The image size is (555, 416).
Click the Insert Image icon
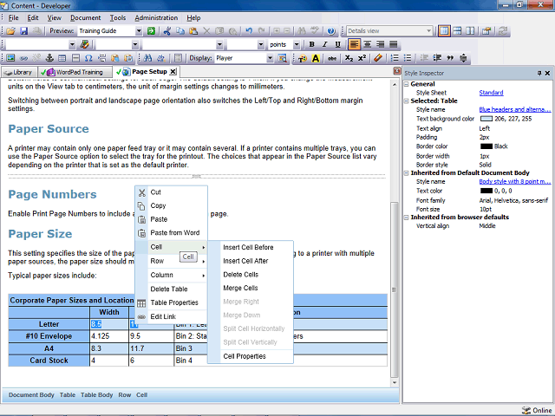point(10,58)
